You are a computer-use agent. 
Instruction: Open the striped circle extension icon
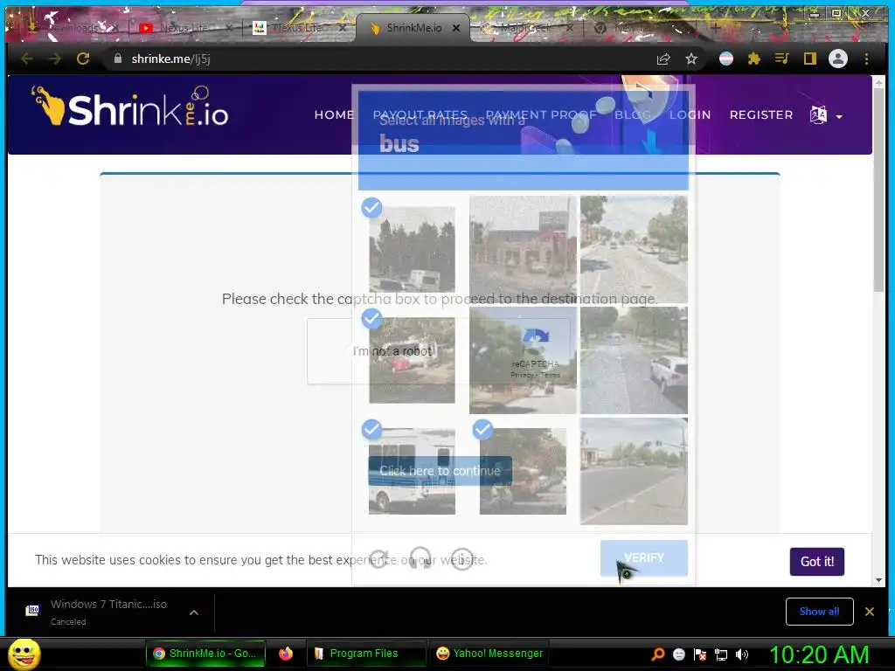click(726, 59)
